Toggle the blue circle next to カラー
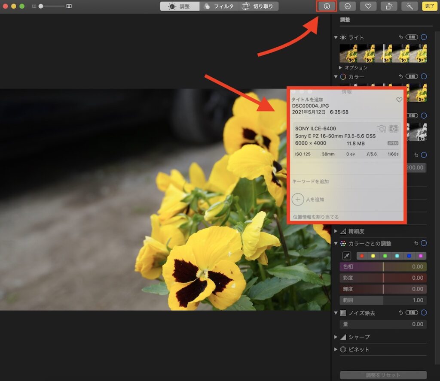Screen dimensions: 440x381 (x=424, y=76)
